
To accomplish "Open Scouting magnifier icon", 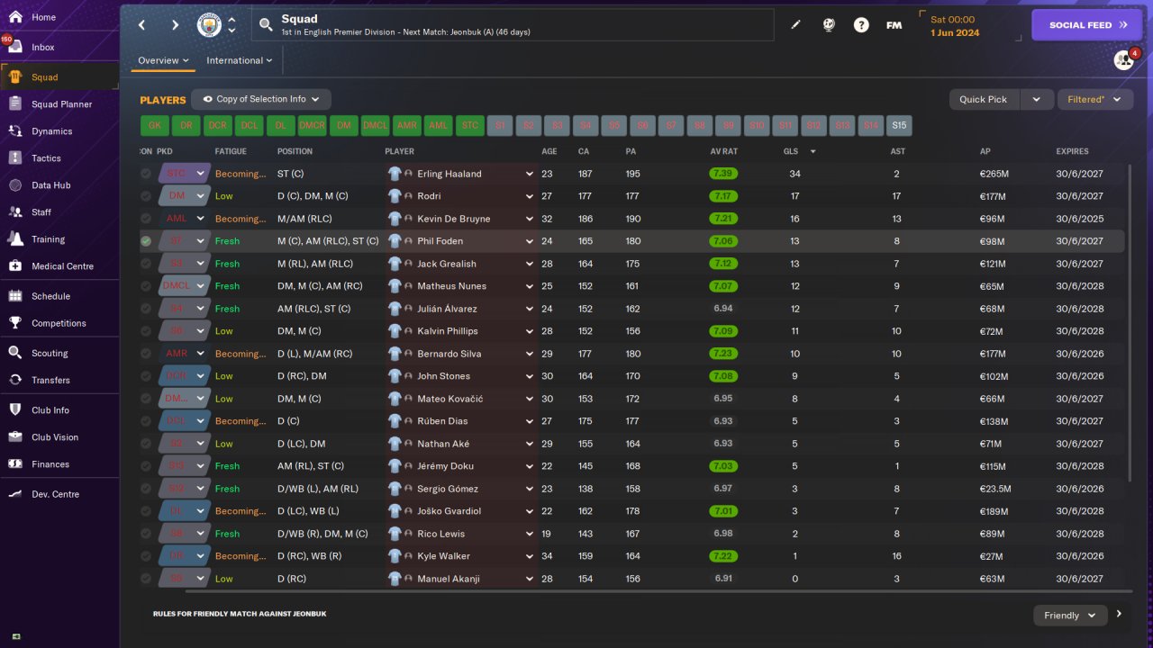I will 15,353.
